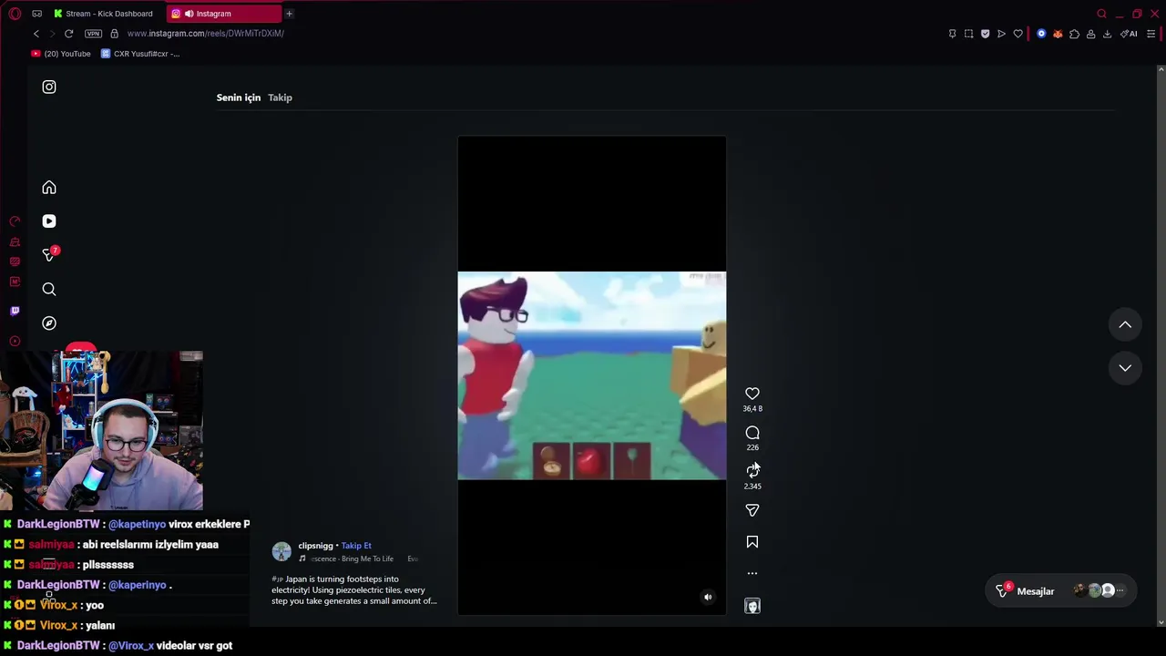
Task: Open Instagram home from sidebar
Action: (x=49, y=188)
